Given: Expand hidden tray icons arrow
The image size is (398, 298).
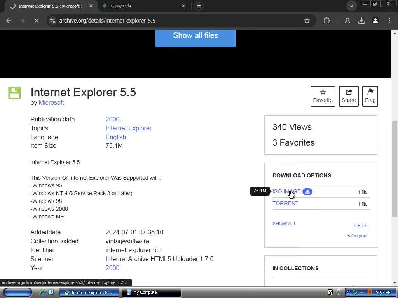Looking at the screenshot, I should tap(348, 293).
